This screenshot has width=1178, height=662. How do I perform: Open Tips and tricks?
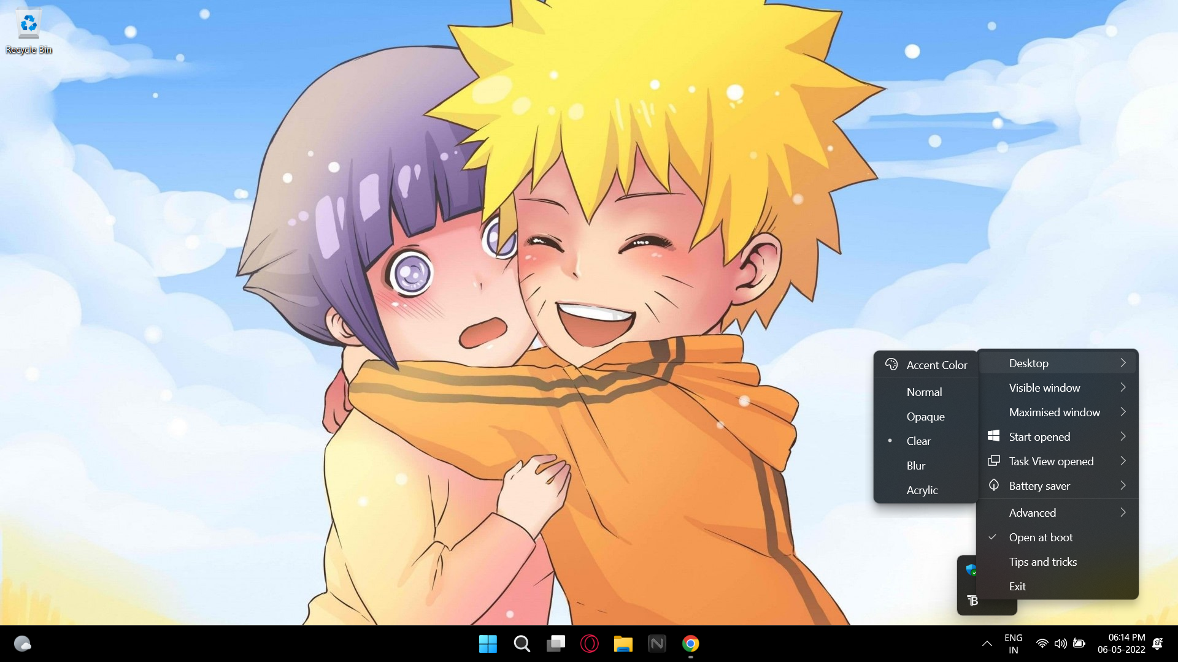pos(1058,561)
